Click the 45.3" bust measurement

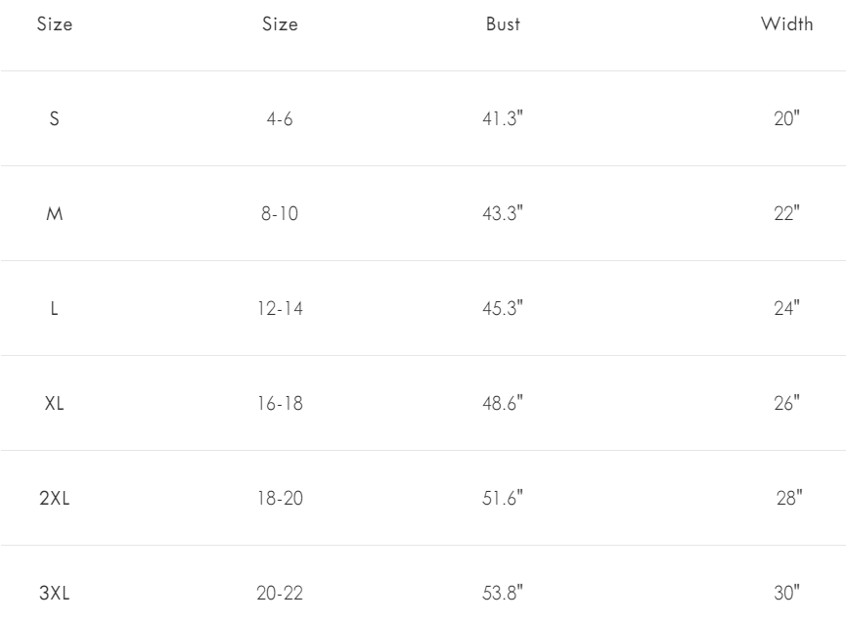tap(503, 308)
